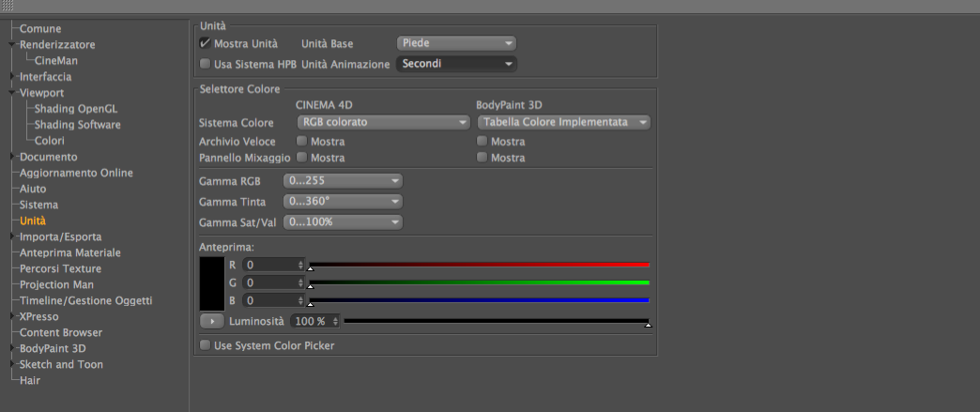Open the Tabella Colore Implementata dropdown

(564, 122)
